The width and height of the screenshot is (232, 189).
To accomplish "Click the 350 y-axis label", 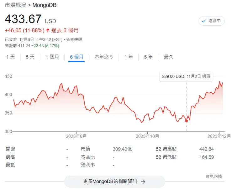I will tap(8, 113).
